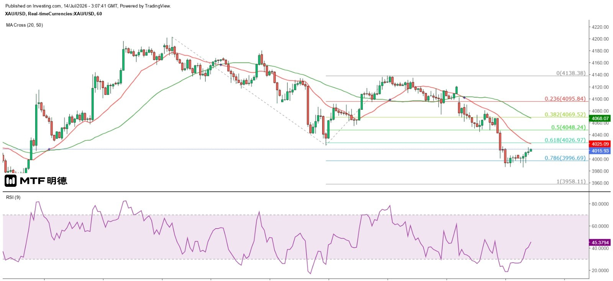Click the 明德 brand text
The width and height of the screenshot is (613, 281).
pos(57,181)
